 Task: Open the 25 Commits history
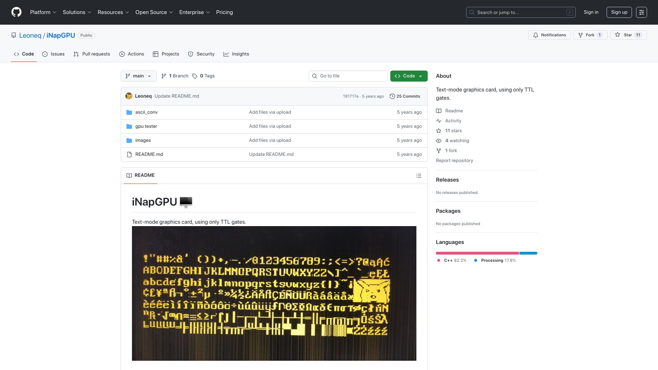(405, 96)
